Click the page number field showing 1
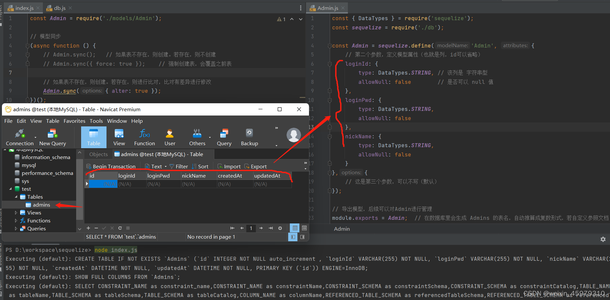Viewport: 610px width, 300px height. coord(251,228)
